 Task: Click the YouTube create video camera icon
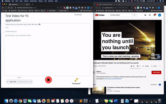click(145, 15)
